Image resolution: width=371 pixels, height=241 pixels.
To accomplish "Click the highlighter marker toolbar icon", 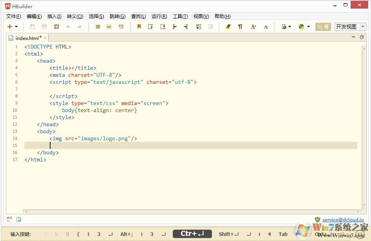I will click(228, 27).
